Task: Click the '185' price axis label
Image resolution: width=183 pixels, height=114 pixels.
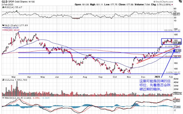Action: [176, 35]
